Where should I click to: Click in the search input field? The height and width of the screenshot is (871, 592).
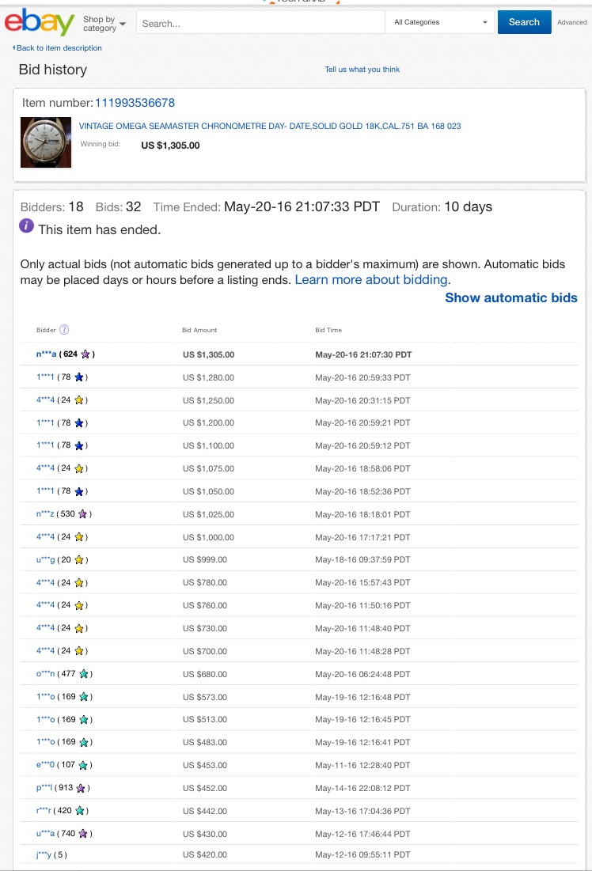pos(261,23)
